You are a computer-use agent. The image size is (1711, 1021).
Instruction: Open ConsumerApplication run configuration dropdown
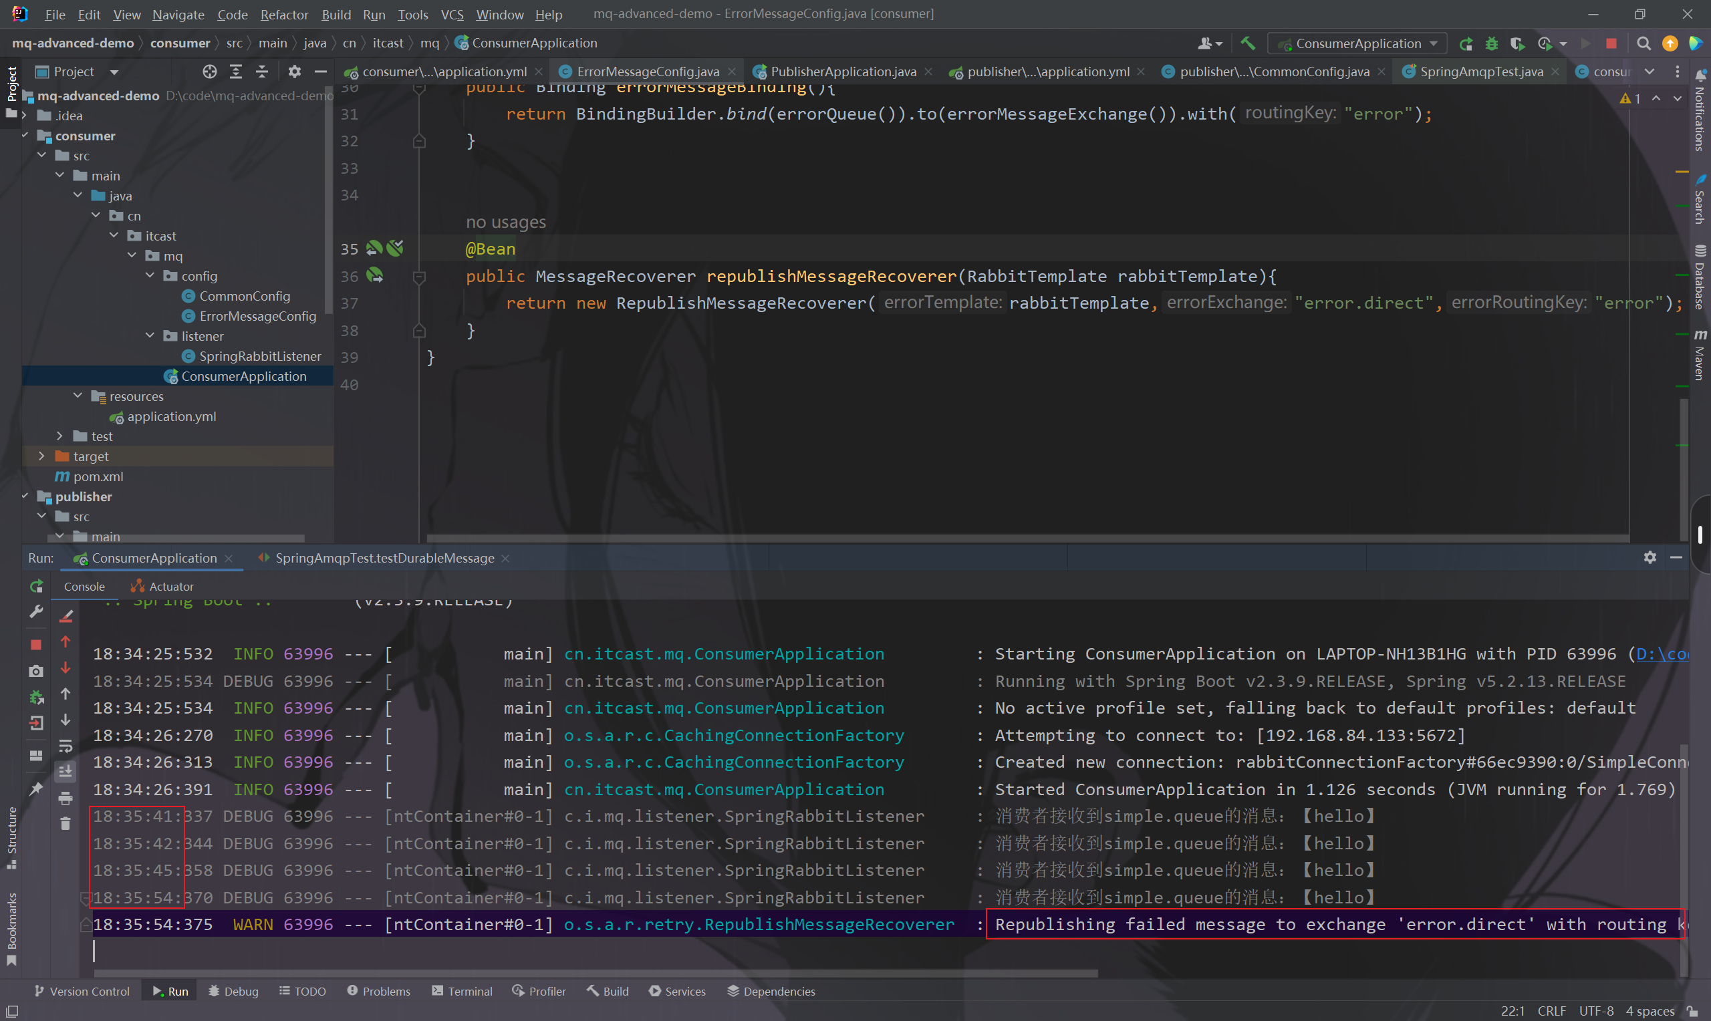pyautogui.click(x=1357, y=43)
